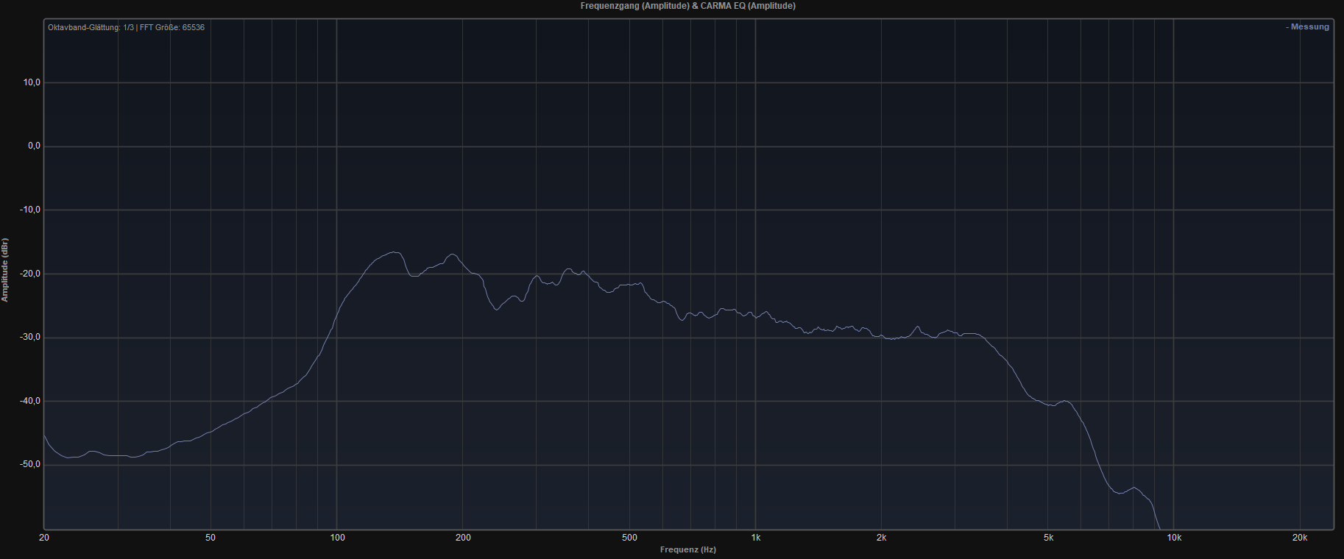Click the -50,0 amplitude axis label

coord(30,465)
